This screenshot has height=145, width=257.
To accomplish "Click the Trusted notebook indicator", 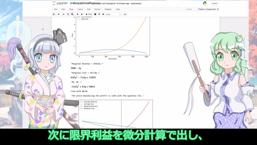I will 189,9.
